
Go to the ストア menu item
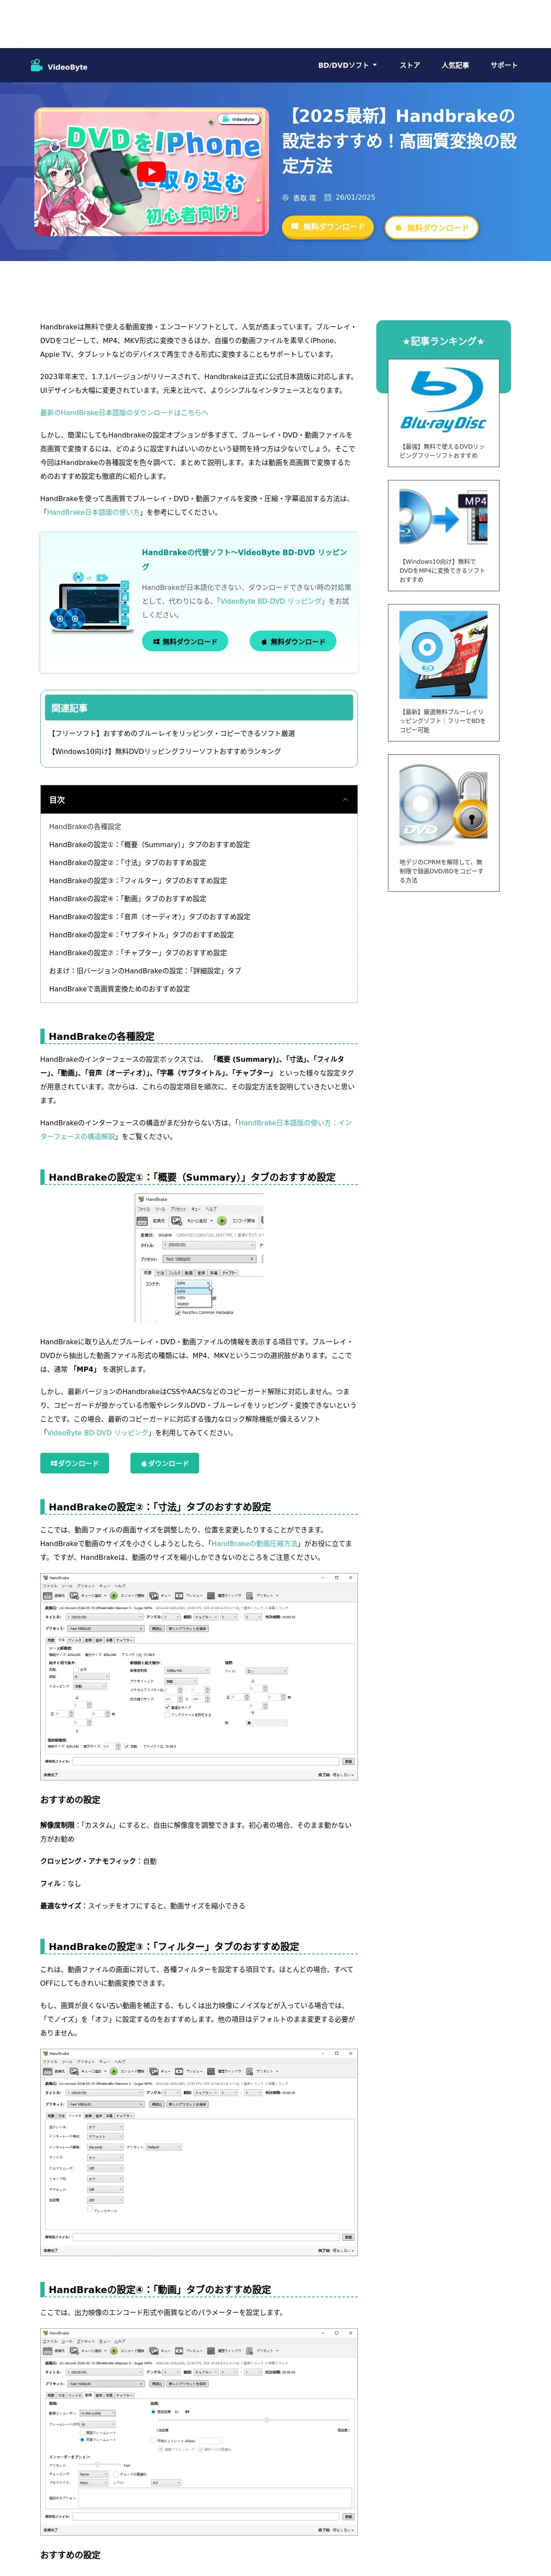tap(409, 65)
